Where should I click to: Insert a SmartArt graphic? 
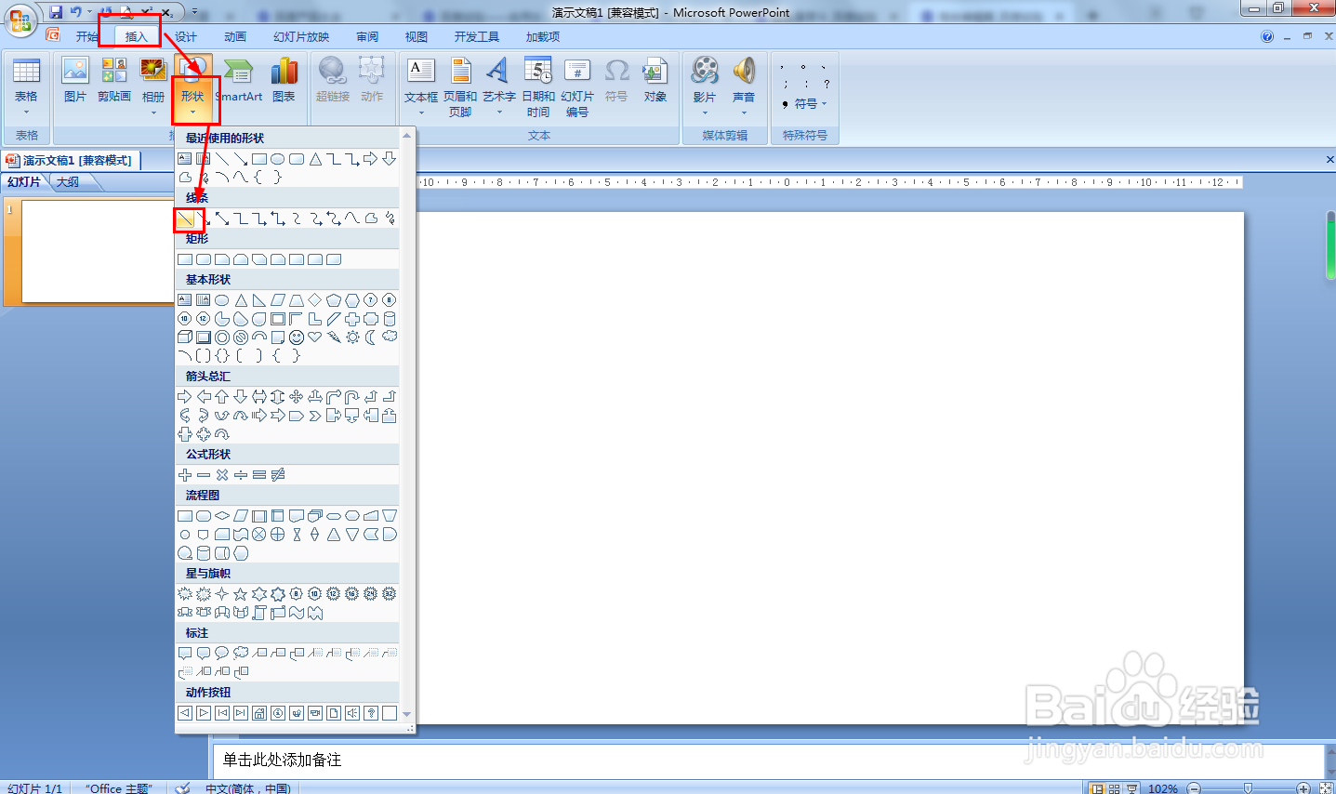point(239,80)
